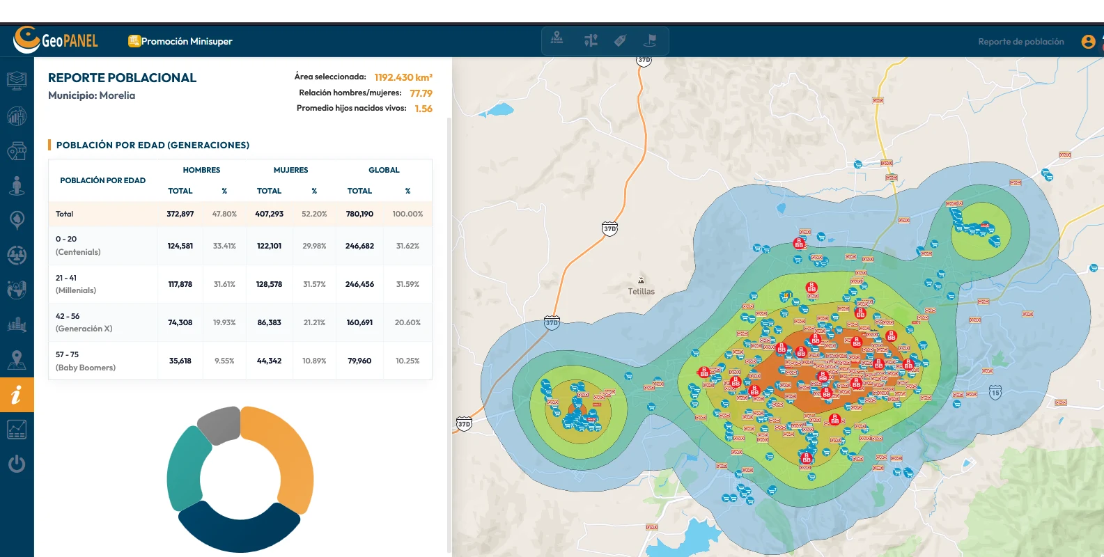Image resolution: width=1104 pixels, height=557 pixels.
Task: Select the line chart sidebar icon
Action: [17, 430]
